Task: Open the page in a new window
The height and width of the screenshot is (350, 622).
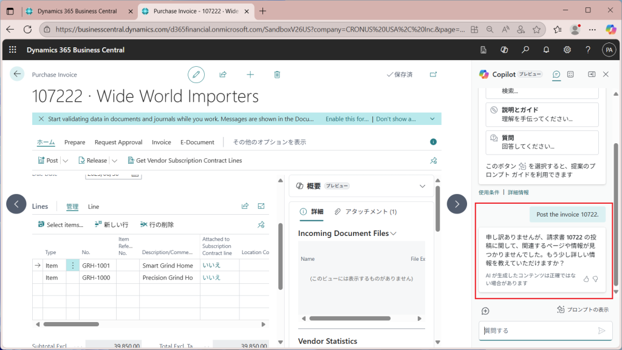Action: click(433, 75)
